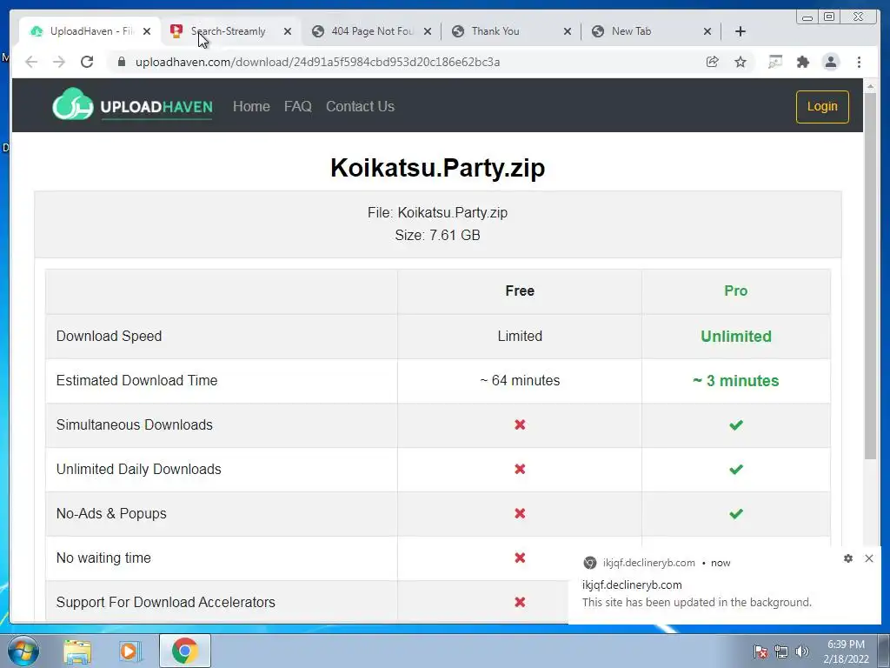890x668 pixels.
Task: Click the 'This site has been updated' notification text
Action: (697, 602)
